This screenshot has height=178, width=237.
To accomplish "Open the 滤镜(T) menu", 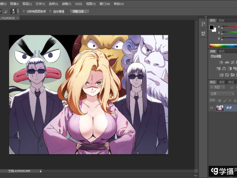I will pos(66,4).
